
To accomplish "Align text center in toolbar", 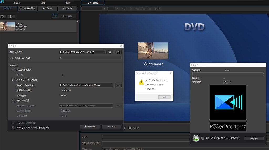I will click(144, 9).
